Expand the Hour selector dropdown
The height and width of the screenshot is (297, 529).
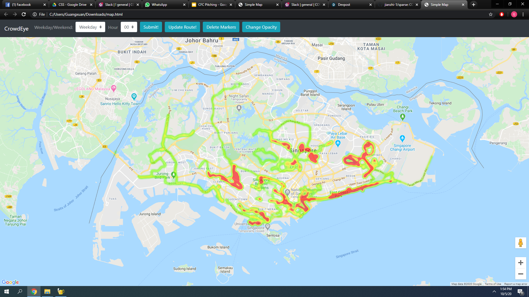click(x=129, y=27)
